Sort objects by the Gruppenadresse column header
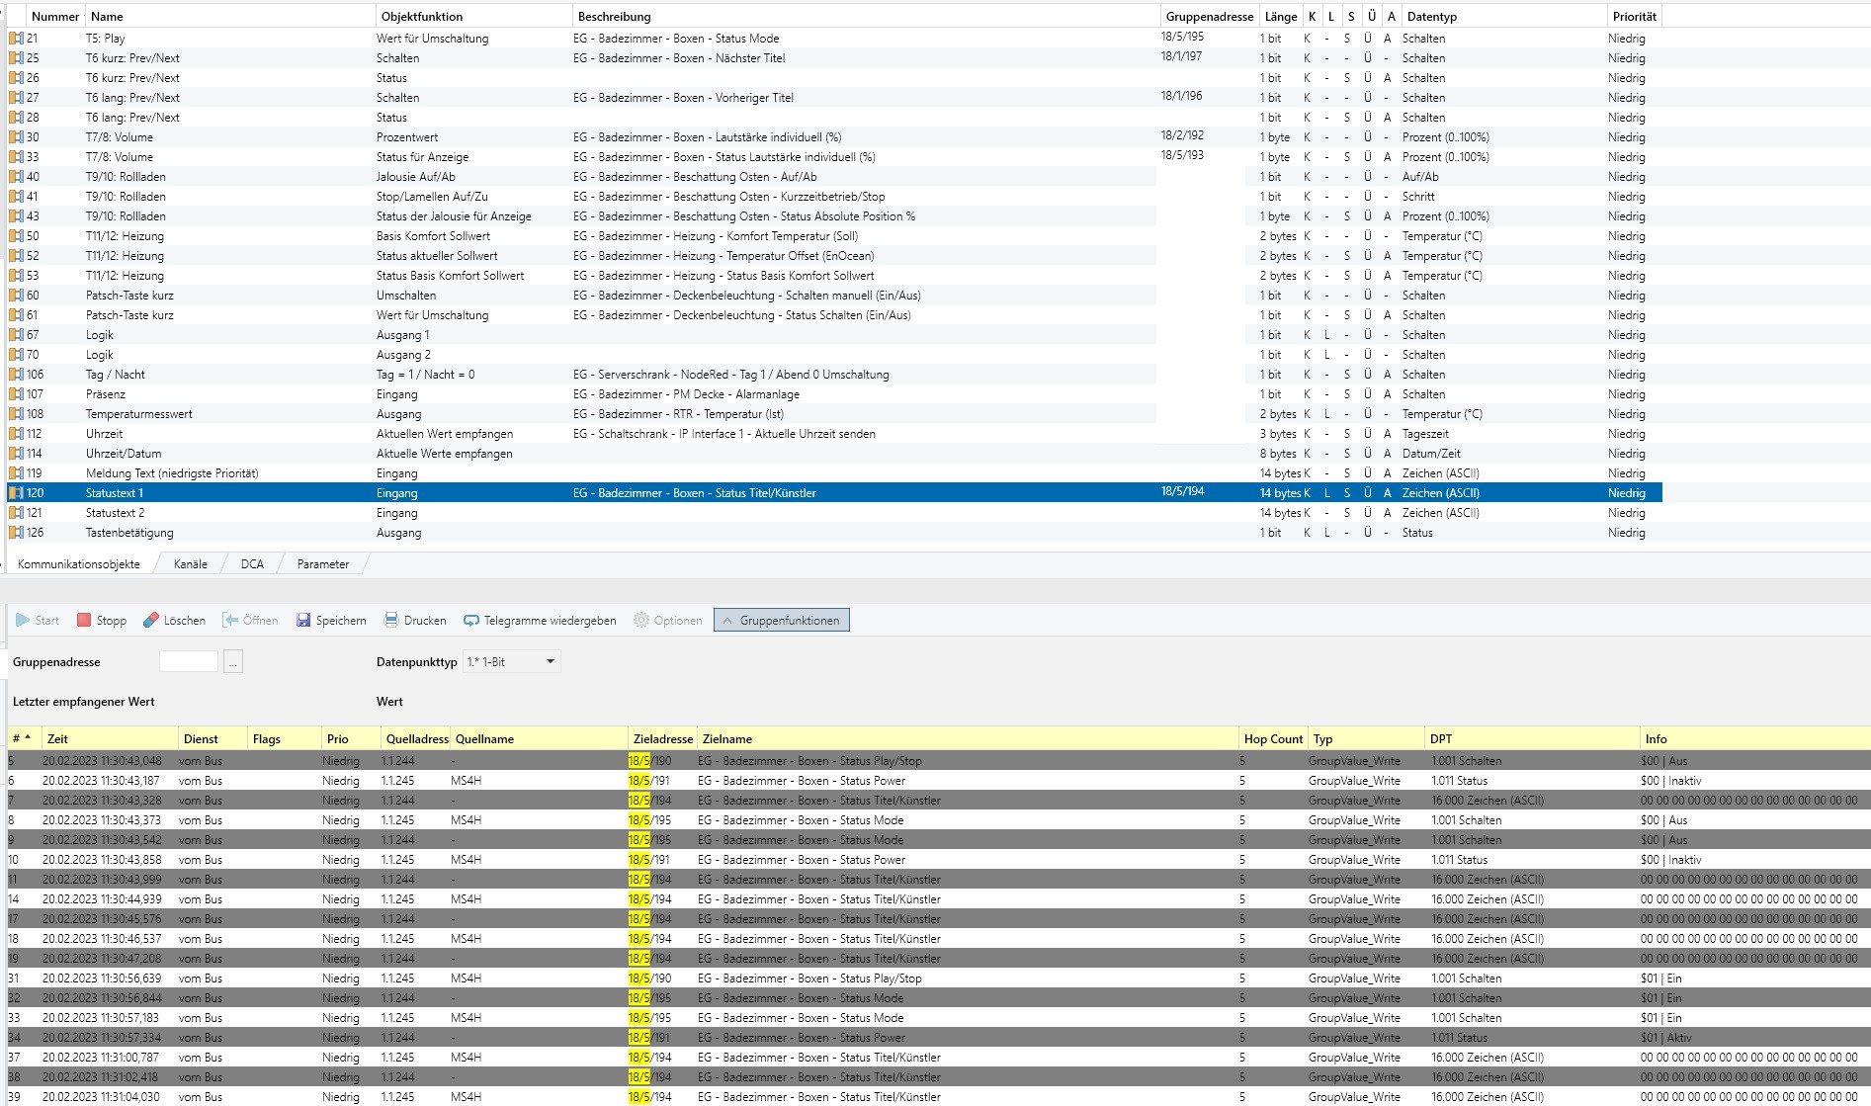 (1210, 17)
